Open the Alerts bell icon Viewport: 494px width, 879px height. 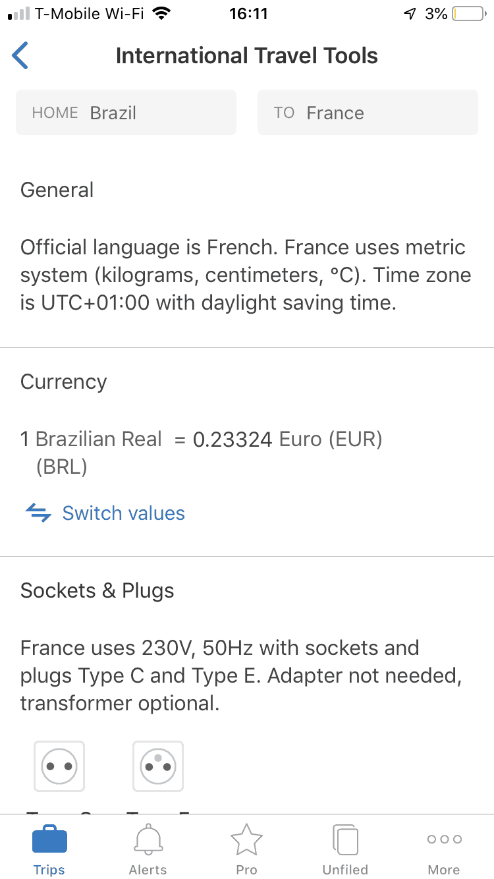coord(148,840)
